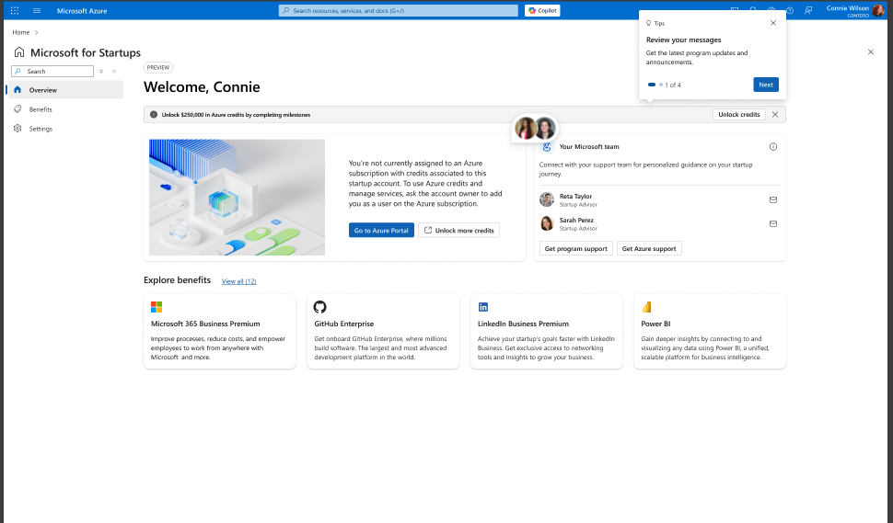Email Sarah Perez via envelope icon

[x=772, y=223]
